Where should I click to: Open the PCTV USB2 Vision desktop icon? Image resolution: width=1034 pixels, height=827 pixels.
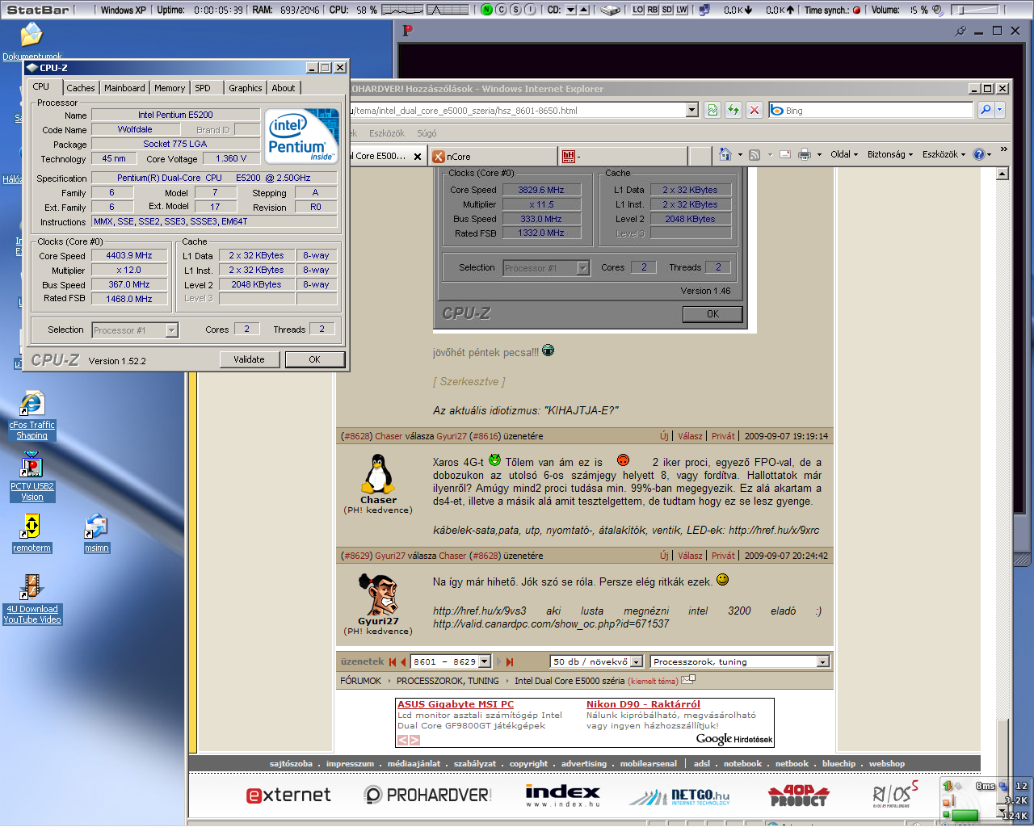[x=32, y=466]
